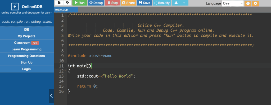Click the 'code. compile. run. debug. share.' tagline
The image size is (271, 105).
27,22
